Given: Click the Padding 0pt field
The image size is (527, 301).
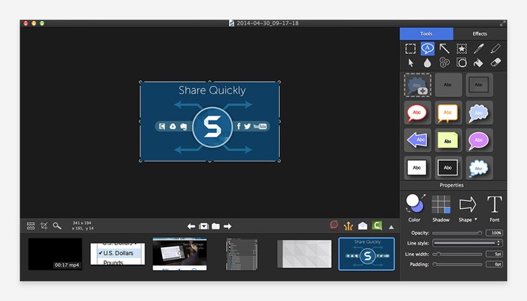Looking at the screenshot, I should pyautogui.click(x=495, y=264).
